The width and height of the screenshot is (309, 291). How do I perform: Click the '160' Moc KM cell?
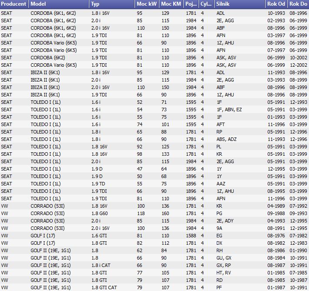coord(165,213)
